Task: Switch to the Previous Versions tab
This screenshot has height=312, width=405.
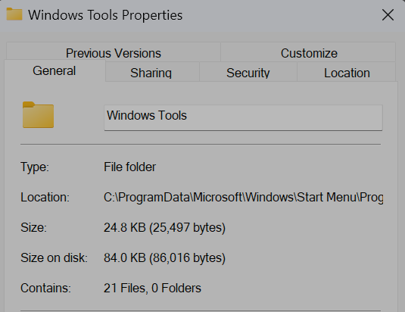Action: pos(114,52)
